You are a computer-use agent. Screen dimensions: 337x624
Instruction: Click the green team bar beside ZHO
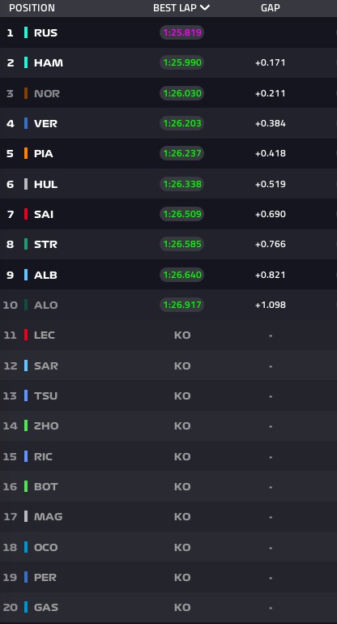(x=26, y=425)
